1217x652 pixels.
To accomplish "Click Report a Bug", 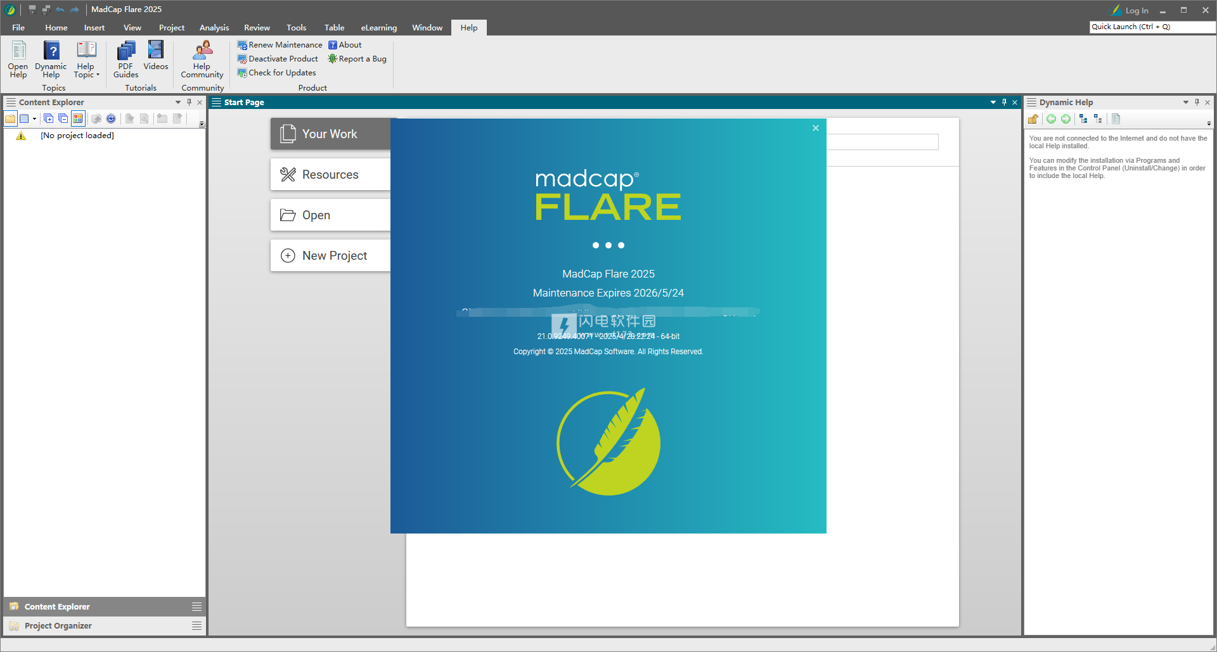I will (357, 59).
